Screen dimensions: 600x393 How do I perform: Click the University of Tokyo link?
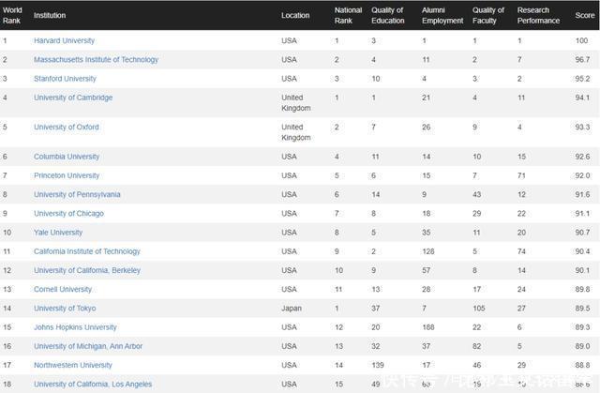coord(65,308)
